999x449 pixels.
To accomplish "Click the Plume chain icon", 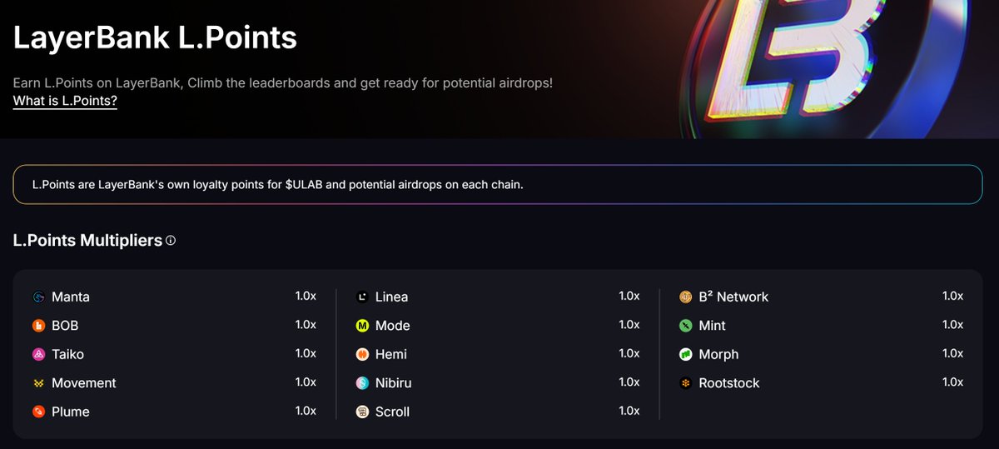I will 38,412.
